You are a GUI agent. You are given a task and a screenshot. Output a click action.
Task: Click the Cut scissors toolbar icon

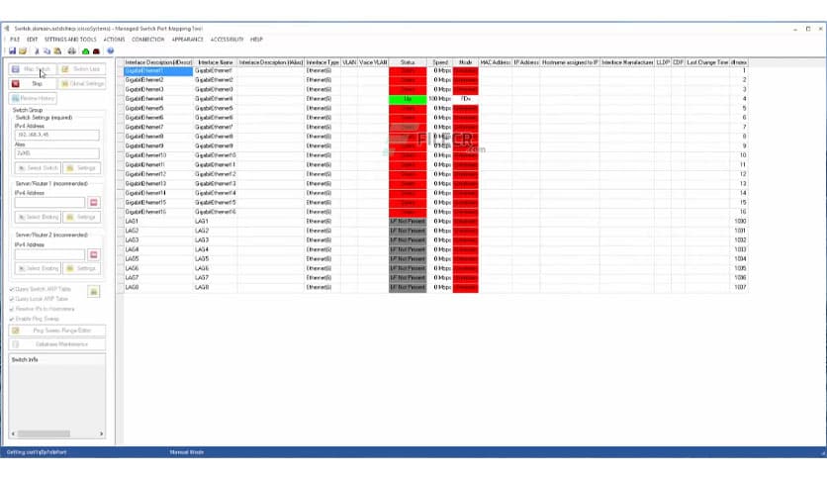(x=37, y=51)
